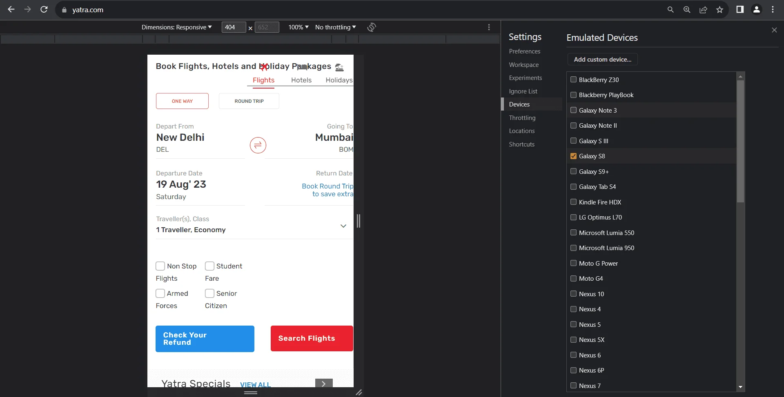Enable Kindle Fire HDX device
The image size is (784, 397).
(x=573, y=202)
